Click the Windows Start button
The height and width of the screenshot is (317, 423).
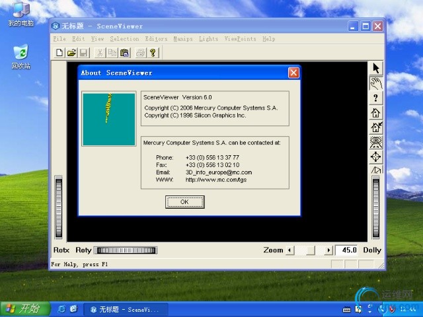tap(26, 309)
